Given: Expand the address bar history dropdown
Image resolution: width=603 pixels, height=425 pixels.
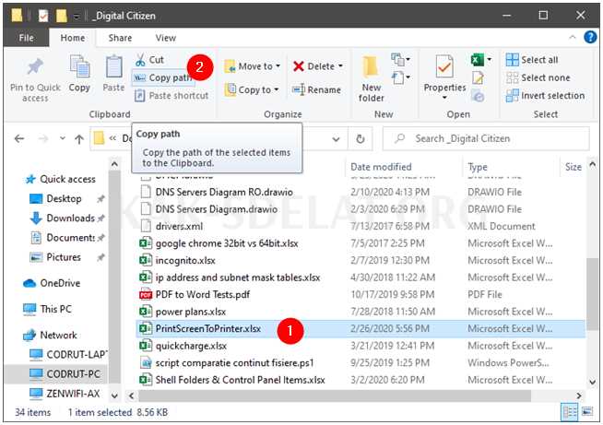Looking at the screenshot, I should [x=336, y=139].
